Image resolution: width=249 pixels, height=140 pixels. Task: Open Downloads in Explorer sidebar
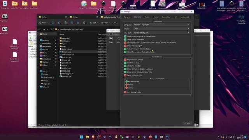[x=46, y=43]
